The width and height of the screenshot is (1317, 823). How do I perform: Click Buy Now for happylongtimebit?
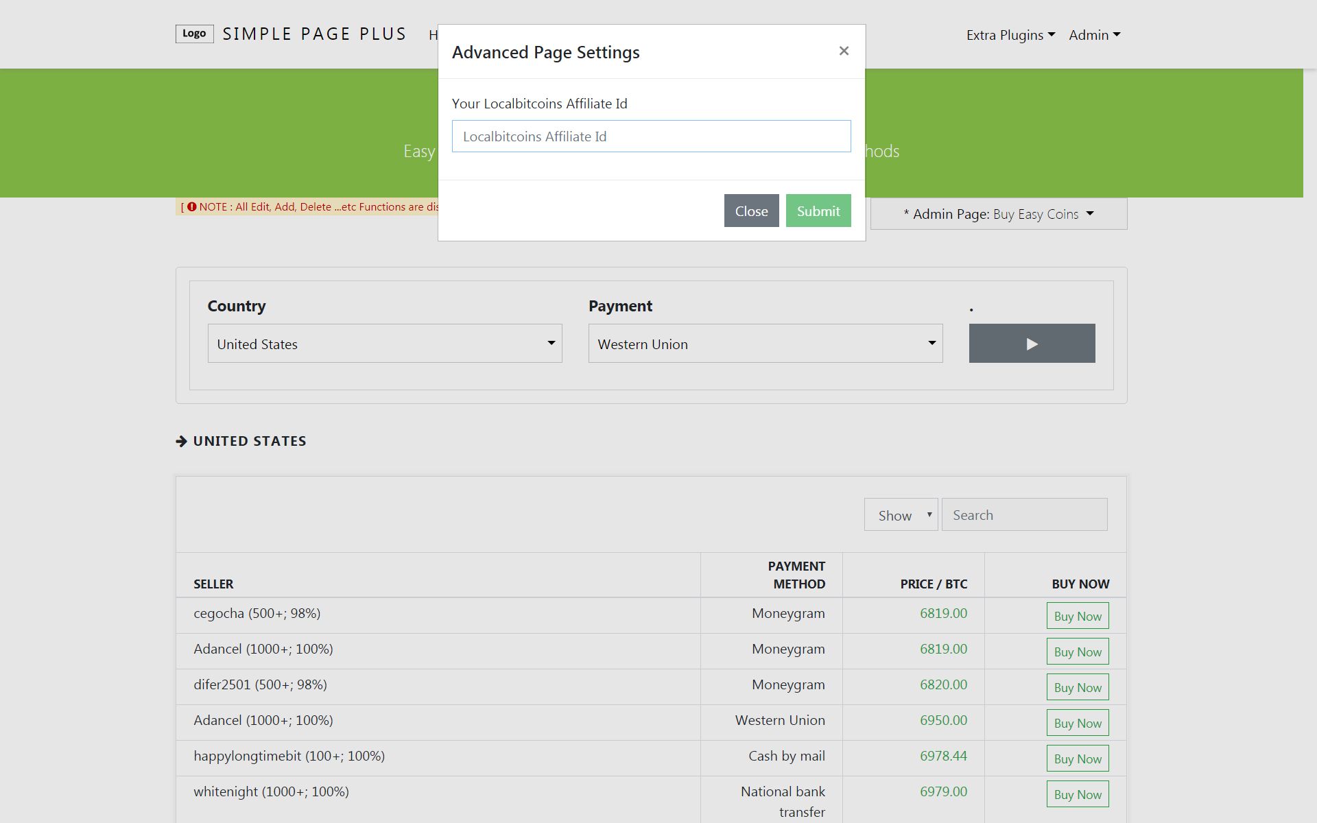1077,759
